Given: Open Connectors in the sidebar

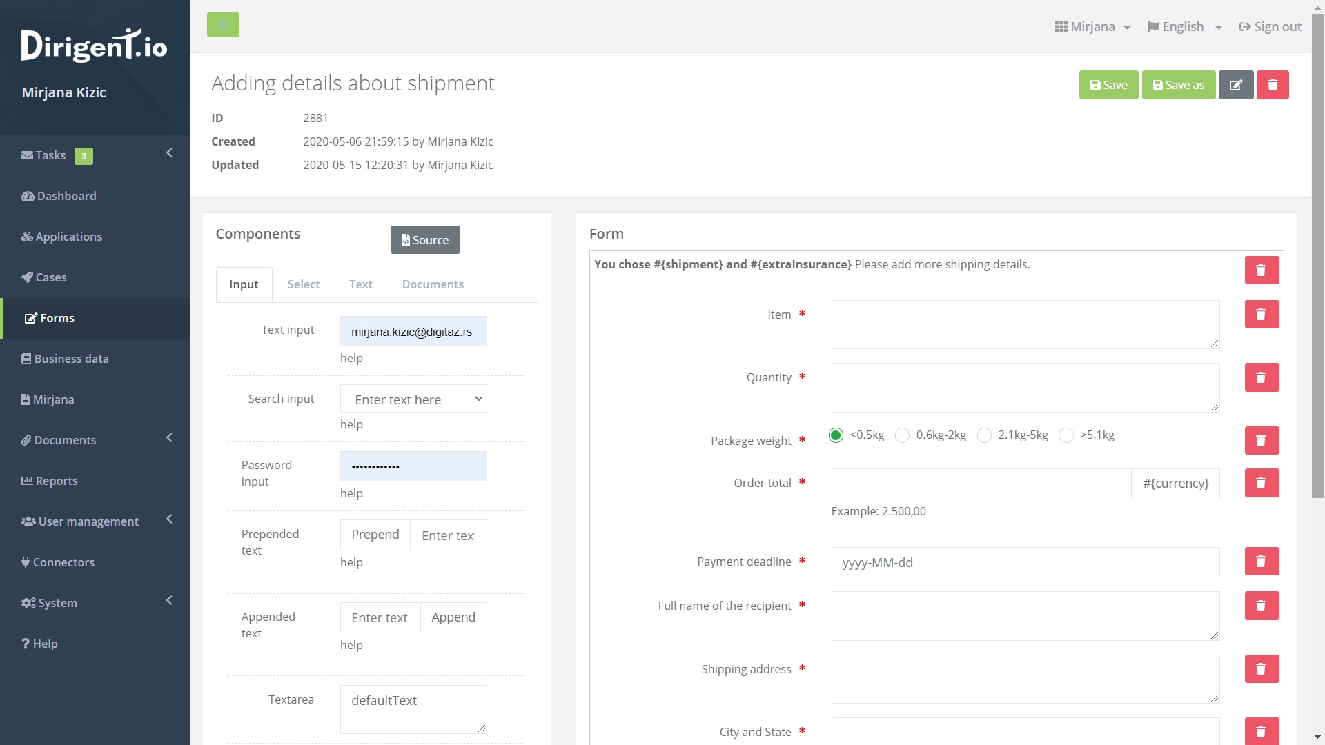Looking at the screenshot, I should (63, 562).
